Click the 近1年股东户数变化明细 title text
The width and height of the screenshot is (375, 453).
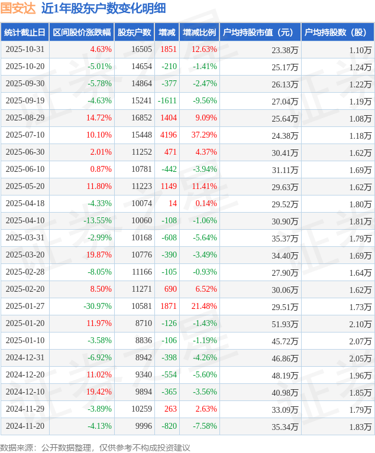104,8
